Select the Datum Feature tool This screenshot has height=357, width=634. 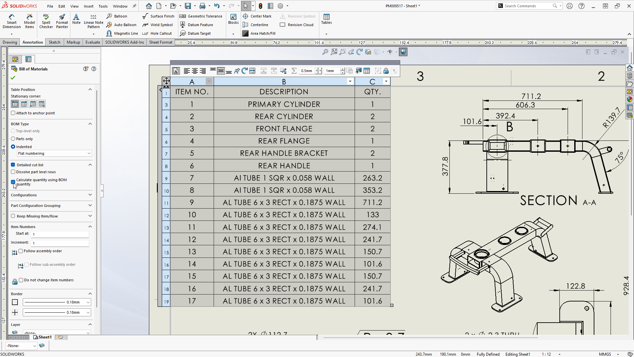(x=200, y=25)
